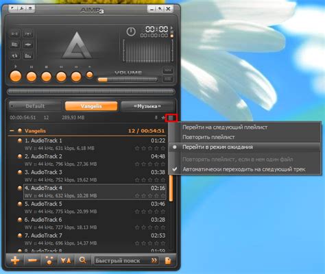Image resolution: width=325 pixels, height=274 pixels.
Task: Open the auto-shutdown power timer icon
Action: click(x=131, y=32)
